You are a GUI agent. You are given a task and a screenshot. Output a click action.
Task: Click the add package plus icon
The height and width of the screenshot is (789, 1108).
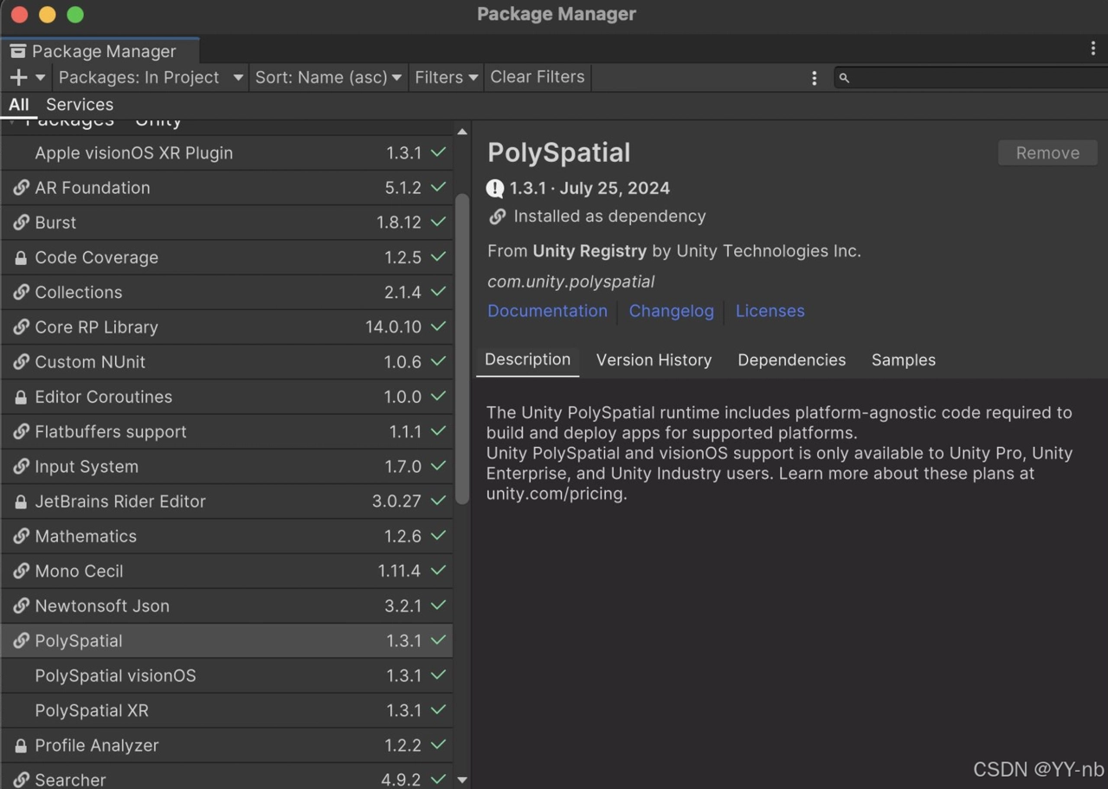18,77
